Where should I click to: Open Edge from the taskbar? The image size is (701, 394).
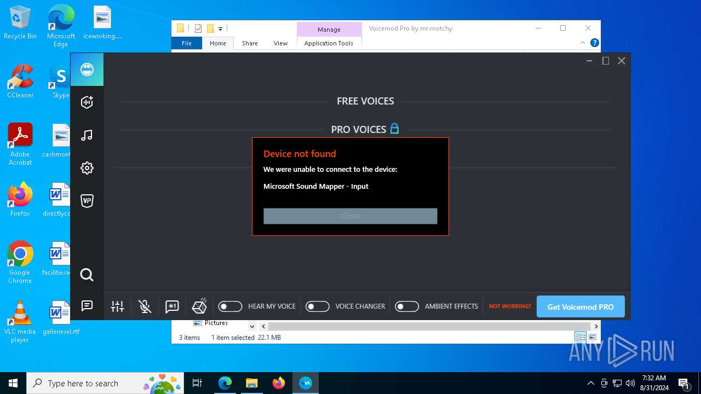point(225,383)
